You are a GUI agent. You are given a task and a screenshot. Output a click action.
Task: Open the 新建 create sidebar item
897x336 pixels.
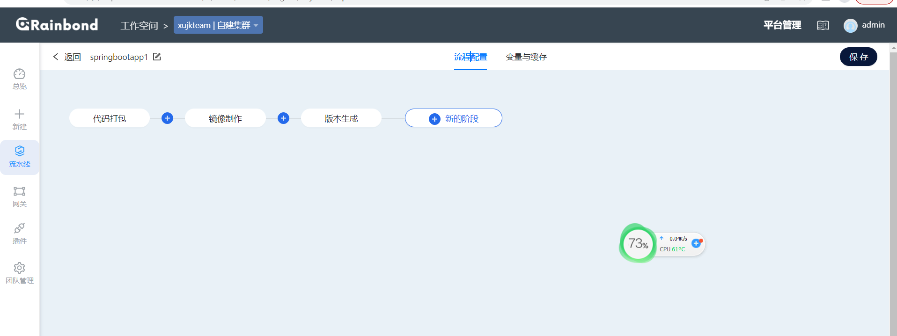click(19, 119)
